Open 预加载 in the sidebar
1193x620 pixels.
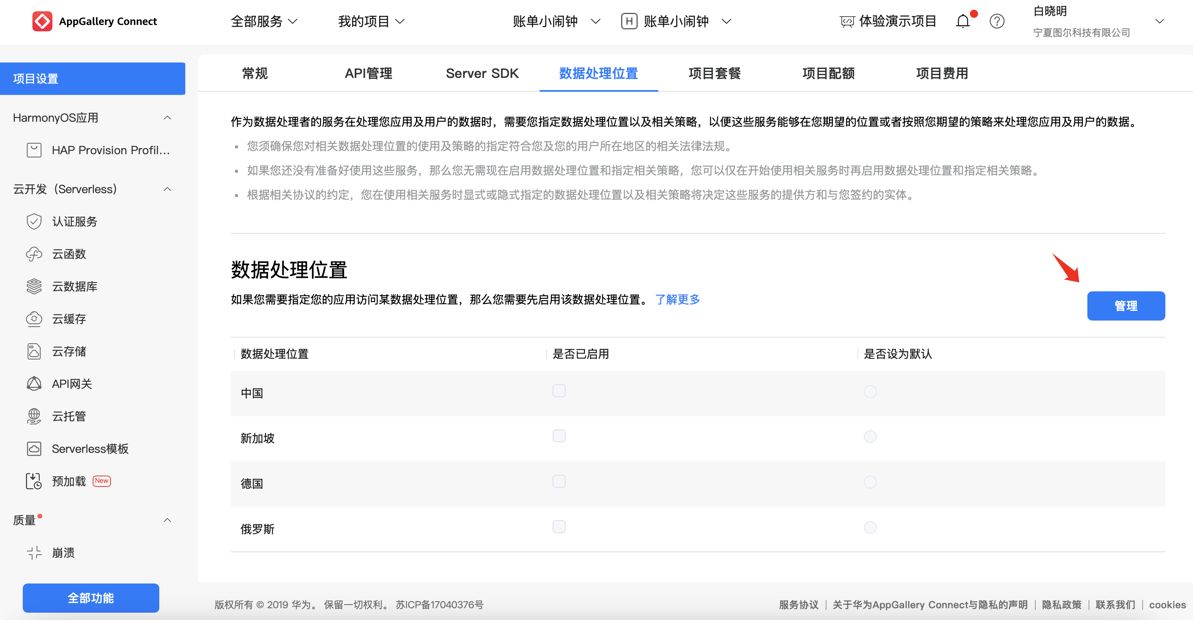pyautogui.click(x=69, y=481)
